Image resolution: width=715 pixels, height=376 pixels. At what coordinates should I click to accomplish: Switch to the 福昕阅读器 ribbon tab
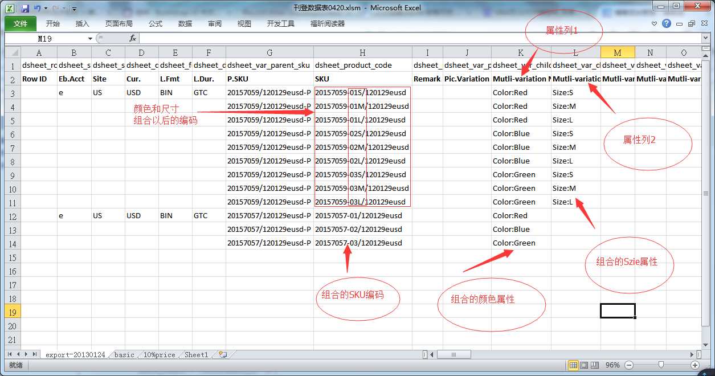(x=328, y=23)
